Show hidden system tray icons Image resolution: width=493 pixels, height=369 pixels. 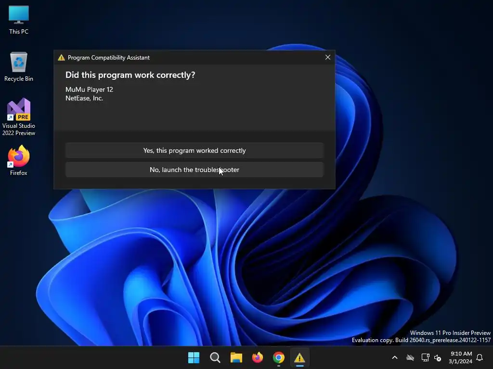coord(395,357)
